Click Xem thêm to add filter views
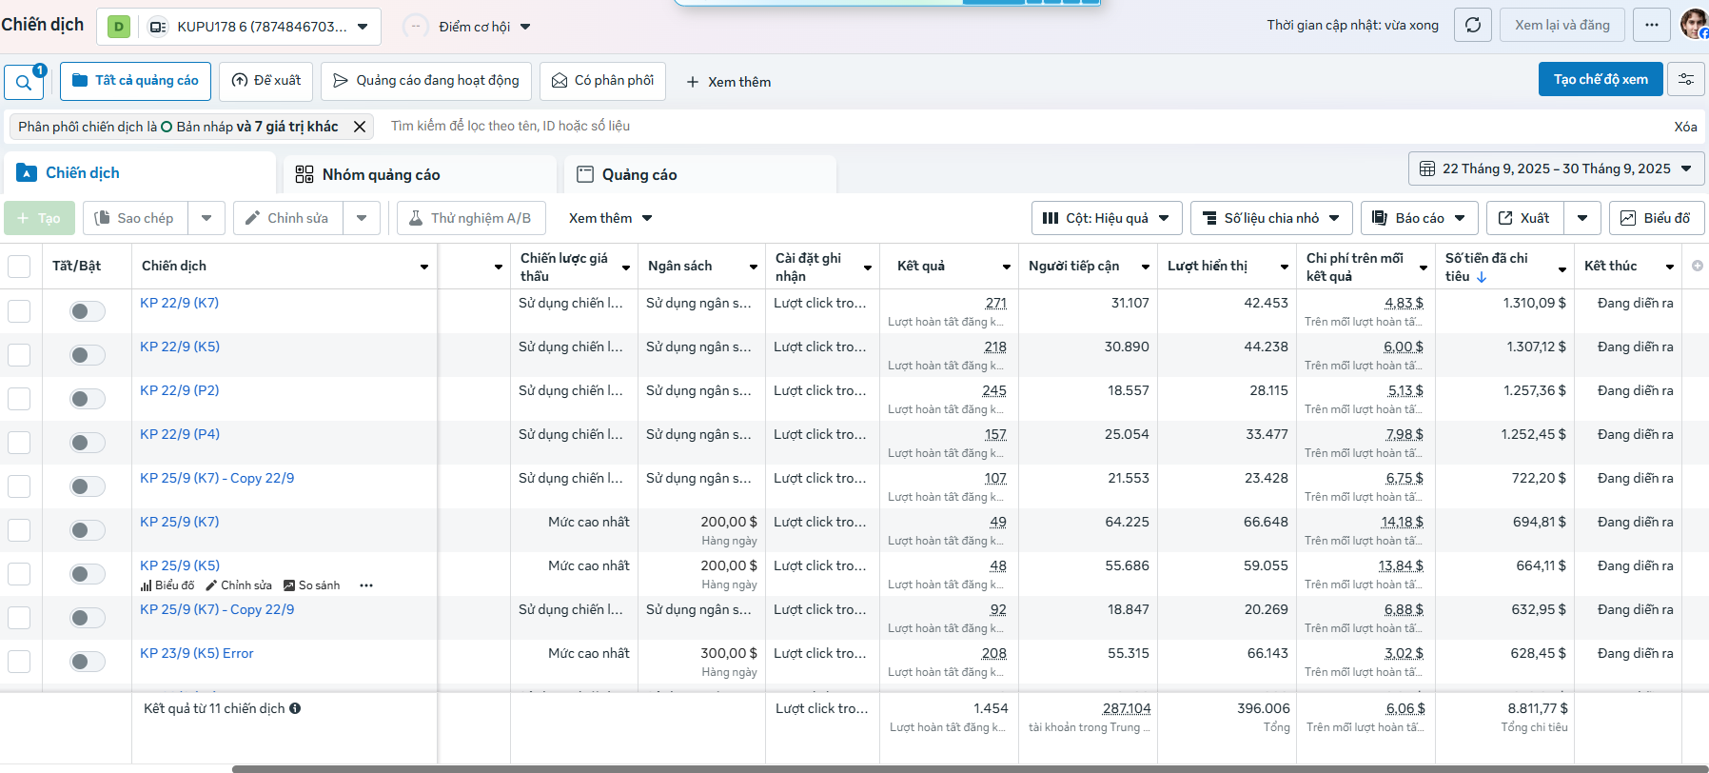Viewport: 1709px width, 773px height. coord(729,82)
